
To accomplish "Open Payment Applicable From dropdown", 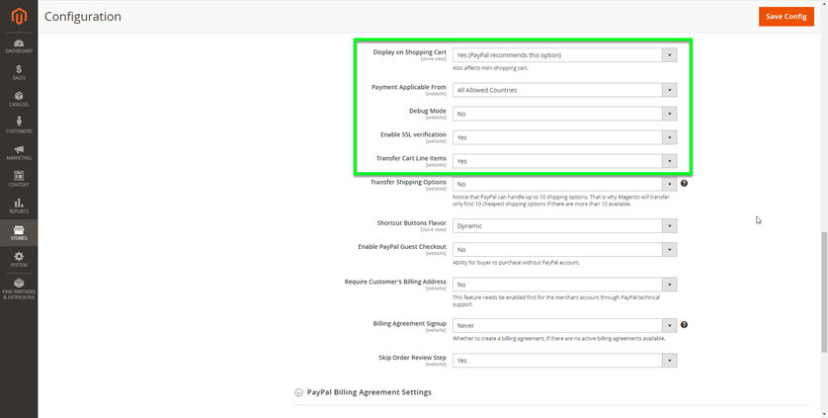I will pyautogui.click(x=564, y=90).
